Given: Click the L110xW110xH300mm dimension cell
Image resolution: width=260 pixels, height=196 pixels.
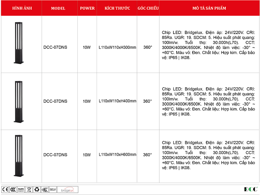Looking at the screenshot, I should pyautogui.click(x=118, y=47).
